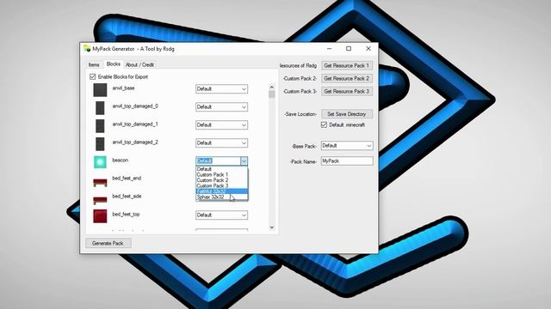Click the bed_feet_top label text
This screenshot has width=551, height=309.
click(126, 214)
